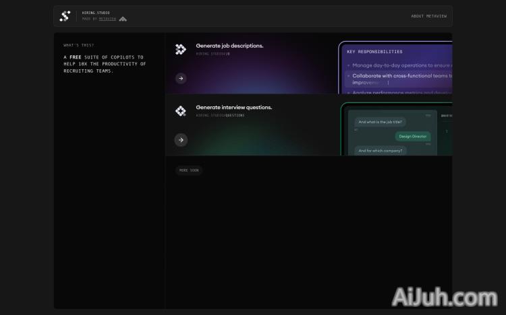This screenshot has width=506, height=315.
Task: Click the hiring.studio/questions path text
Action: pyautogui.click(x=220, y=115)
